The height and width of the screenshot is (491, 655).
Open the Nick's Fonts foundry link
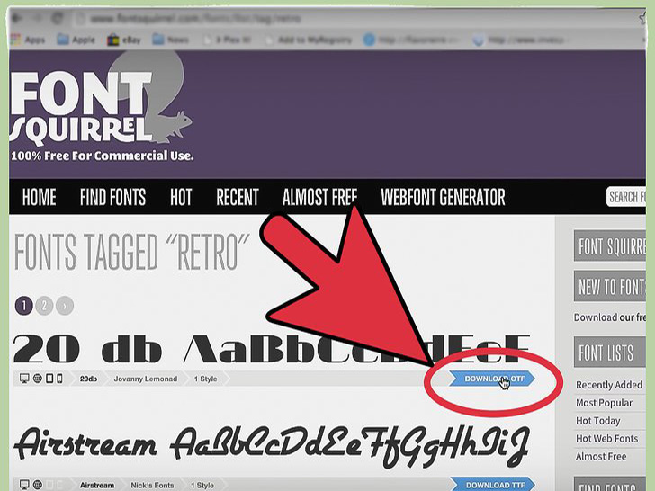tap(152, 486)
